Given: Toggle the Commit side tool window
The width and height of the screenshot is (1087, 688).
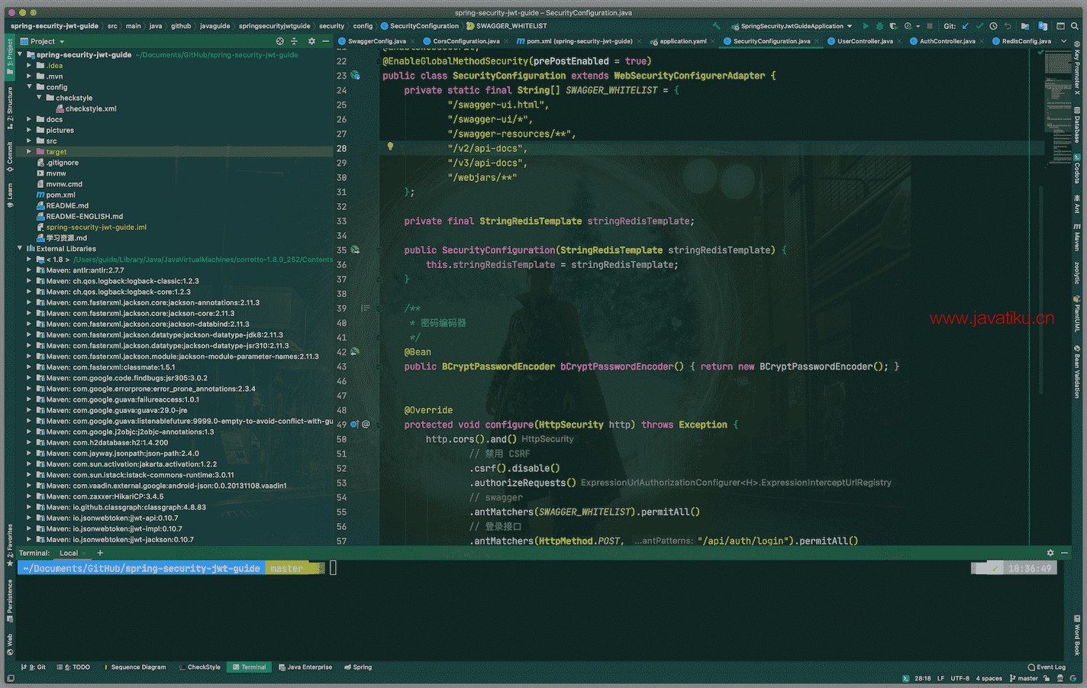Looking at the screenshot, I should (10, 157).
